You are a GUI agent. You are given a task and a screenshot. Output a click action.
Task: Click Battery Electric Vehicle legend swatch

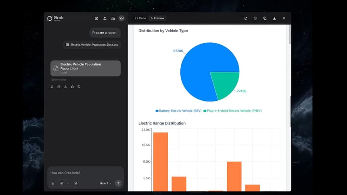[x=157, y=110]
